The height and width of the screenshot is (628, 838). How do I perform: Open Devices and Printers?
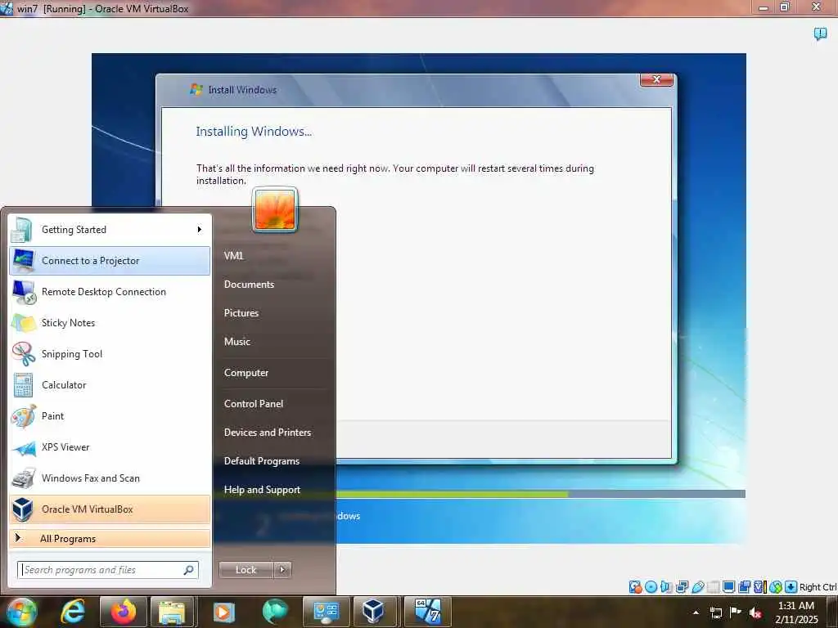(x=268, y=433)
